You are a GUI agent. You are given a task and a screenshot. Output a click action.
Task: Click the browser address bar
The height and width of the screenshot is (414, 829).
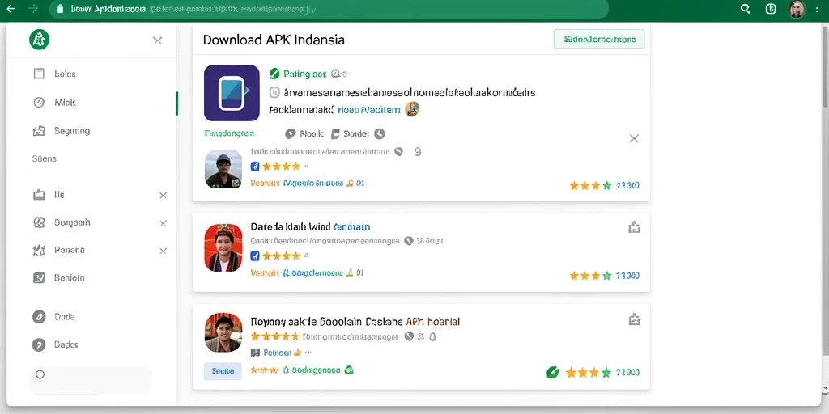[x=329, y=9]
